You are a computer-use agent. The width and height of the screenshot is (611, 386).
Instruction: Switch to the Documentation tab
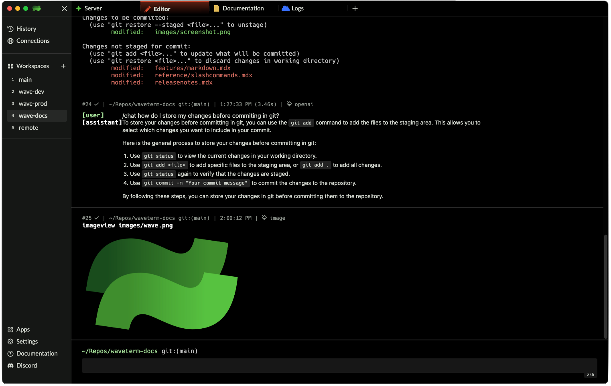(x=244, y=8)
